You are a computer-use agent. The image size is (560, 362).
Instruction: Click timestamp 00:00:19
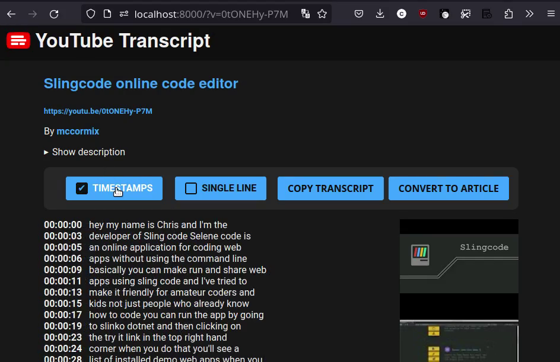[63, 326]
